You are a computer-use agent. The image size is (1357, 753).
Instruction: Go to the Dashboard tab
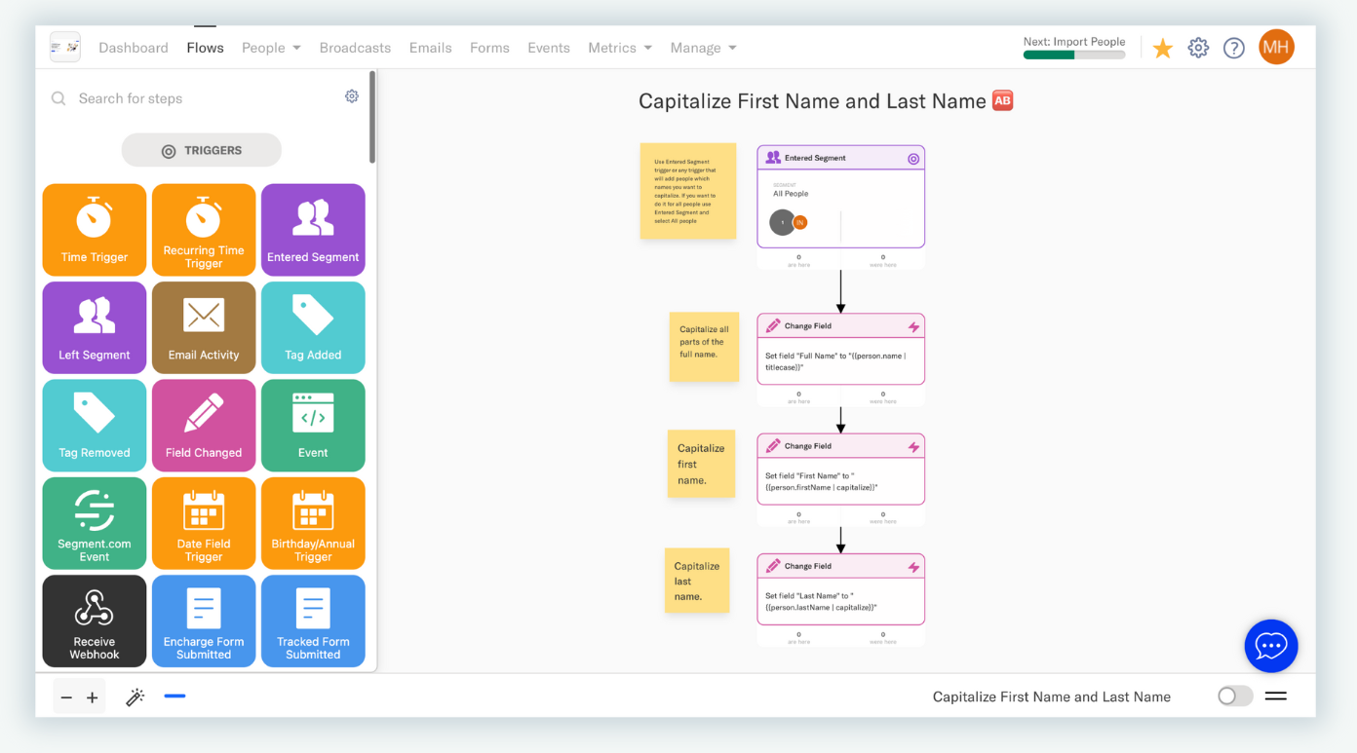134,47
